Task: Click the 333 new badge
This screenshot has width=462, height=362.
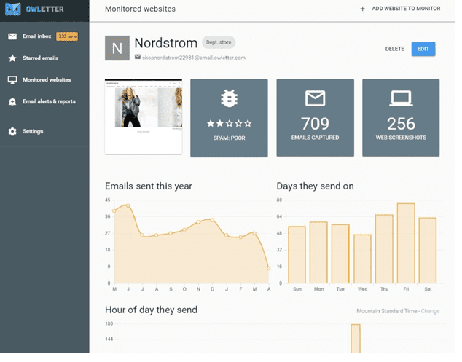Action: tap(68, 37)
